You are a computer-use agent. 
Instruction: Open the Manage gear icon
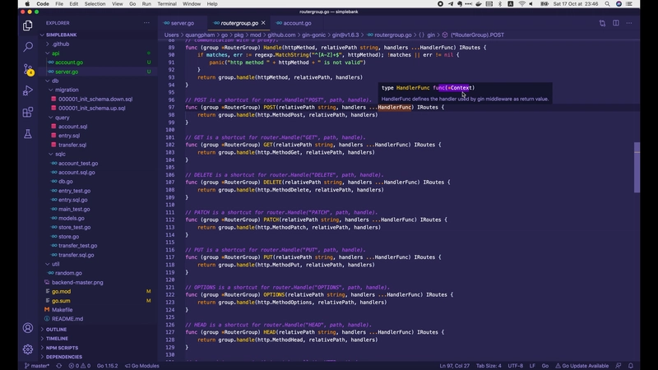tap(28, 349)
